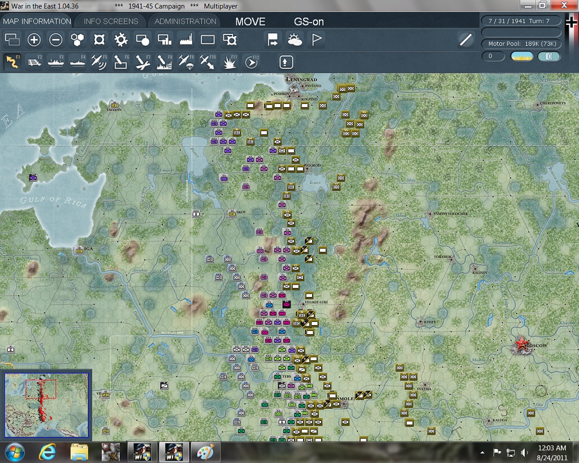Image resolution: width=579 pixels, height=463 pixels.
Task: Zoom out with the minus icon
Action: [x=56, y=40]
